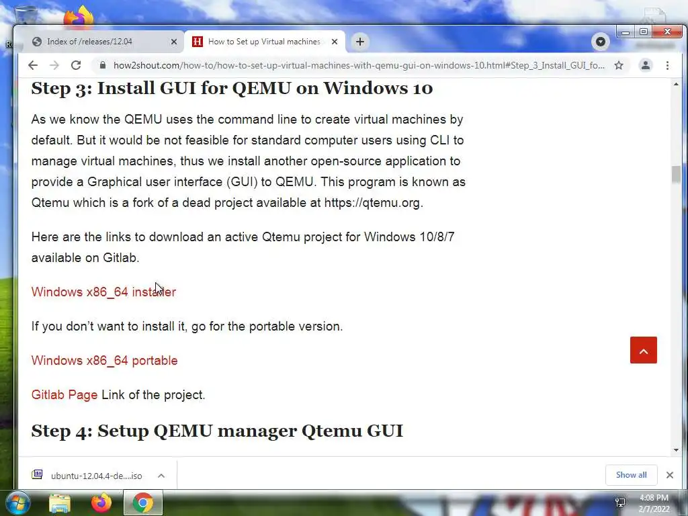688x516 pixels.
Task: Select How to Set up Virtual machines tab
Action: pos(264,42)
